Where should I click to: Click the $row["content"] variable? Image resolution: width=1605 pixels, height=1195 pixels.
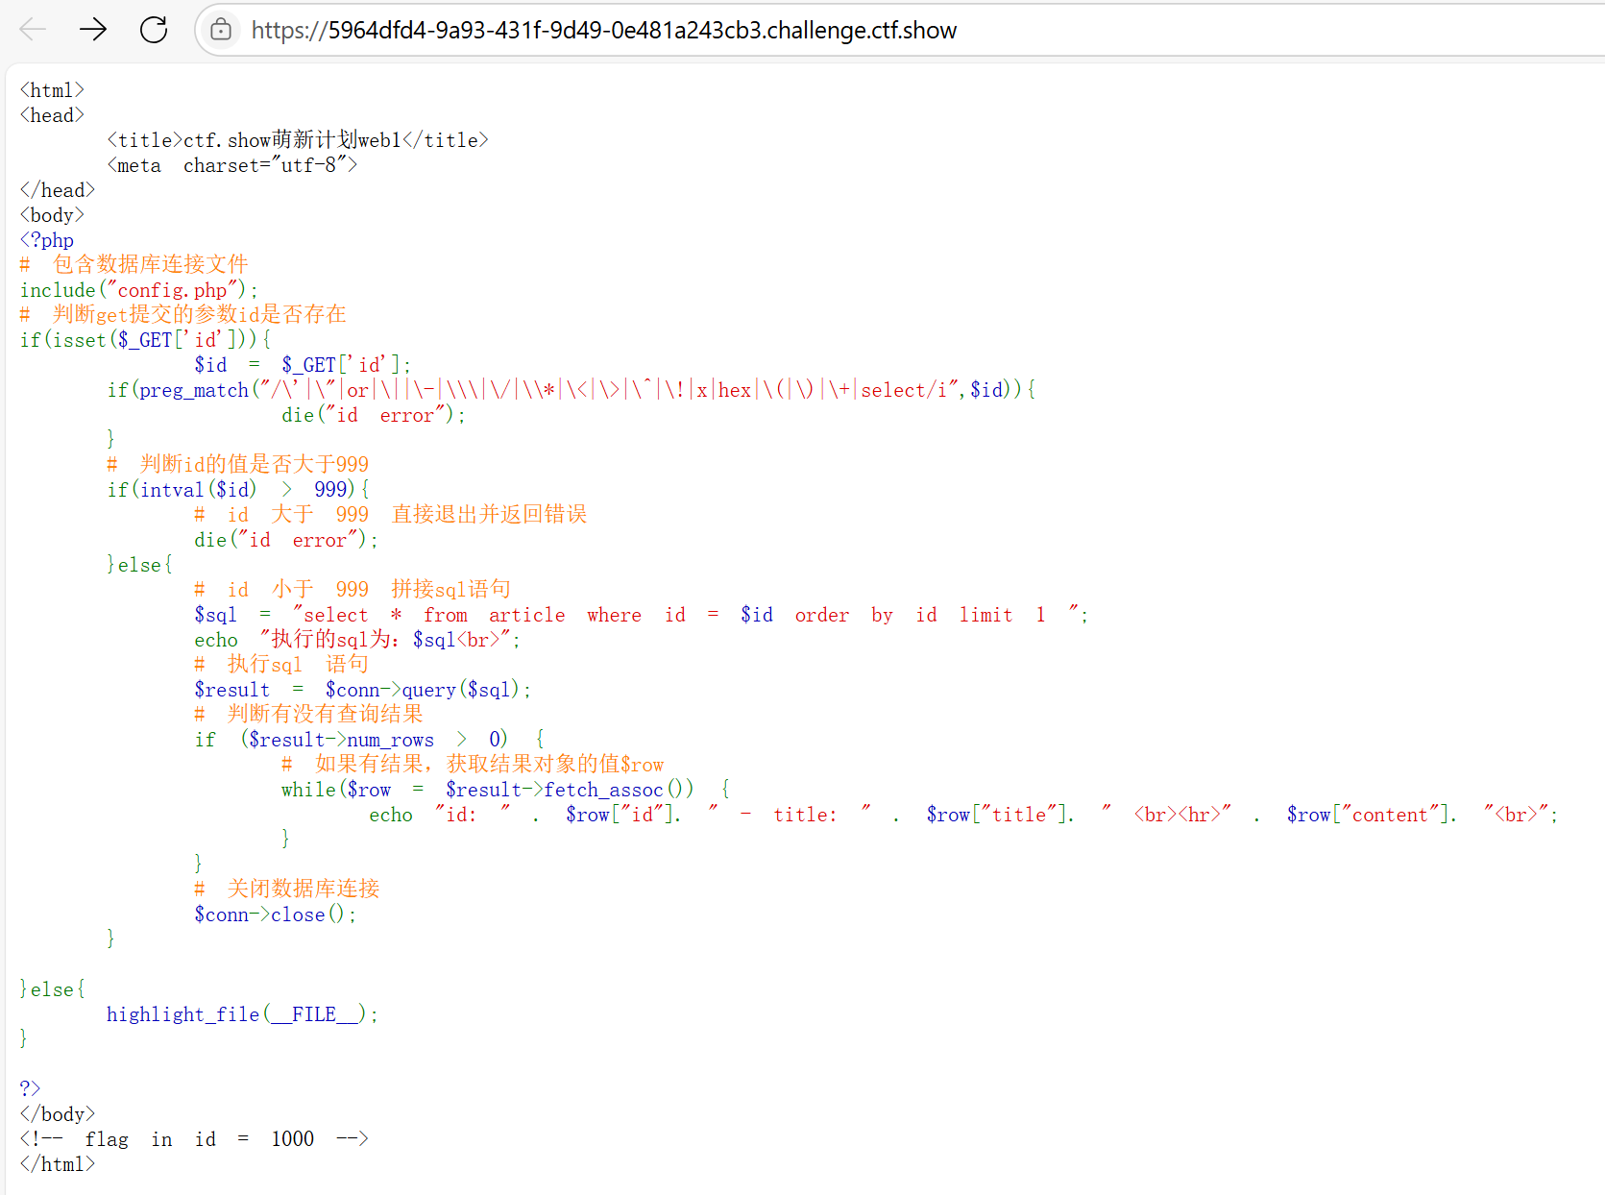pos(1371,815)
